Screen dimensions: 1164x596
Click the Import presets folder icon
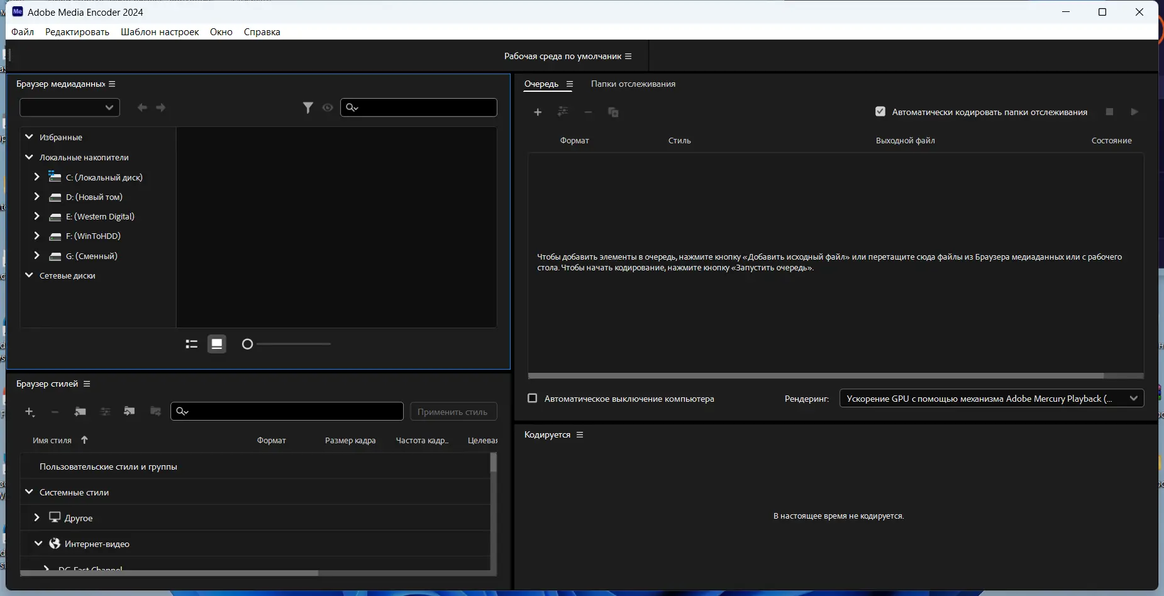130,412
